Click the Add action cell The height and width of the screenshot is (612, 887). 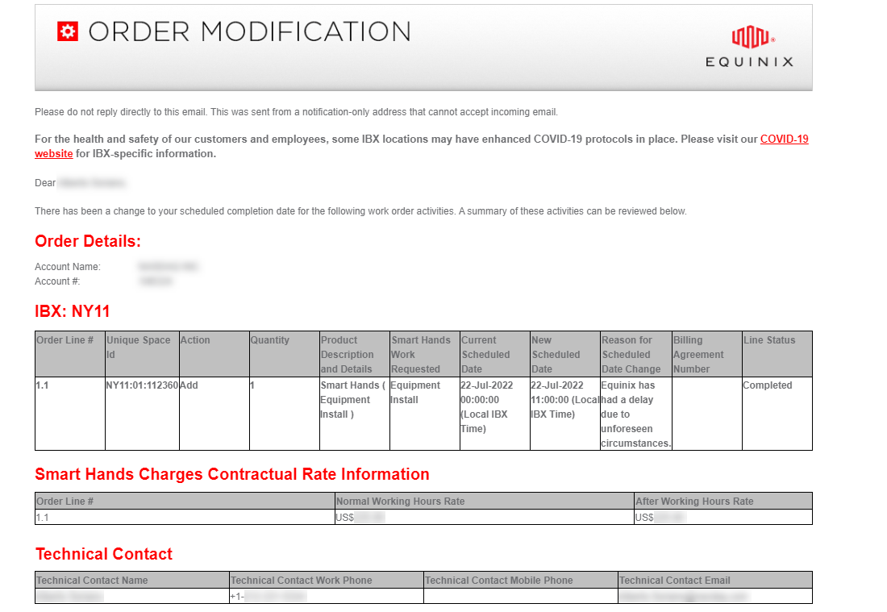pyautogui.click(x=214, y=414)
